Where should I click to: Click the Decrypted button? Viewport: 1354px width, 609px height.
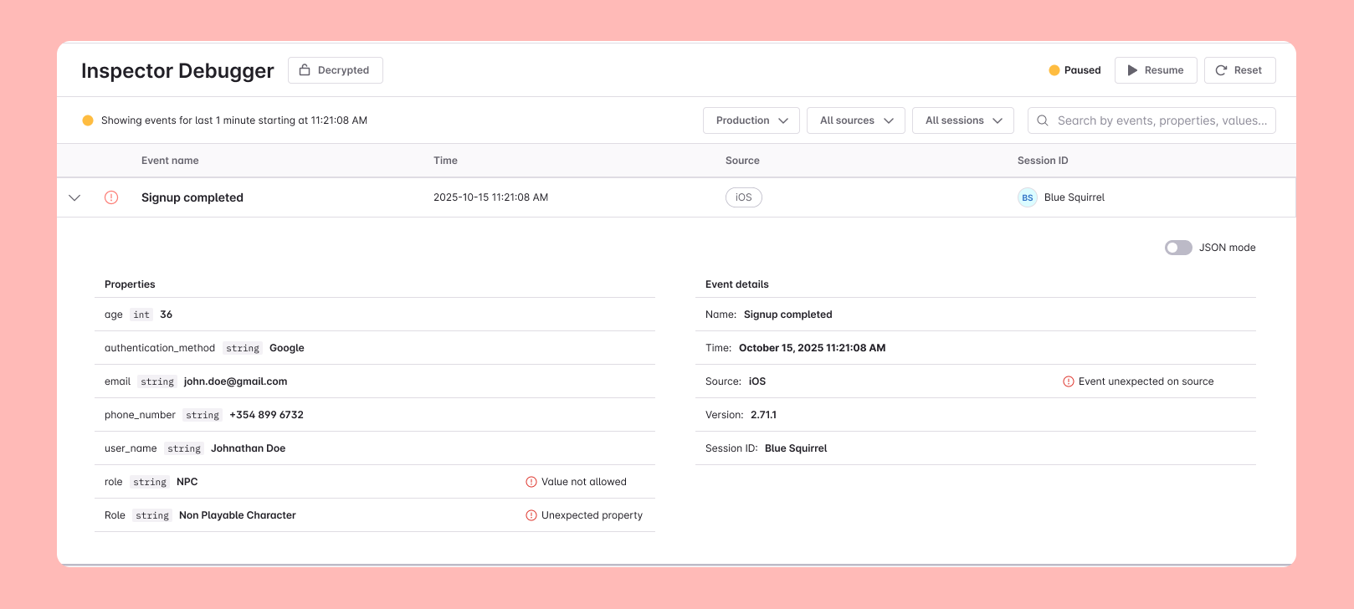336,70
